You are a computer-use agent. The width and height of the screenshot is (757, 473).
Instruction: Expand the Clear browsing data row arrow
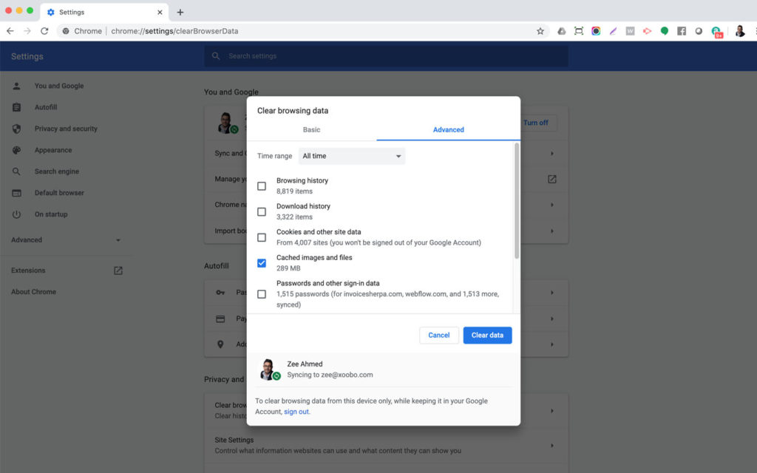coord(551,411)
